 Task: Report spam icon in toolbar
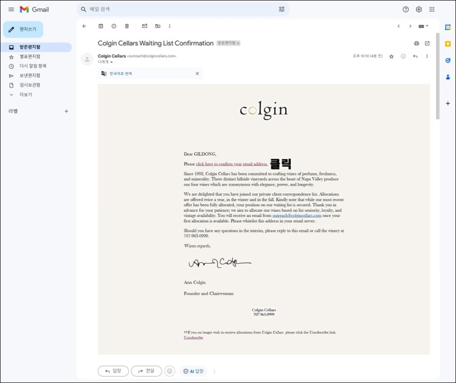pyautogui.click(x=113, y=26)
